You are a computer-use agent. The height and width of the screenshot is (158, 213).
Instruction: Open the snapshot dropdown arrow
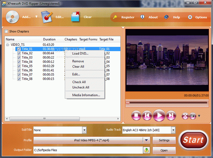[x=199, y=116]
